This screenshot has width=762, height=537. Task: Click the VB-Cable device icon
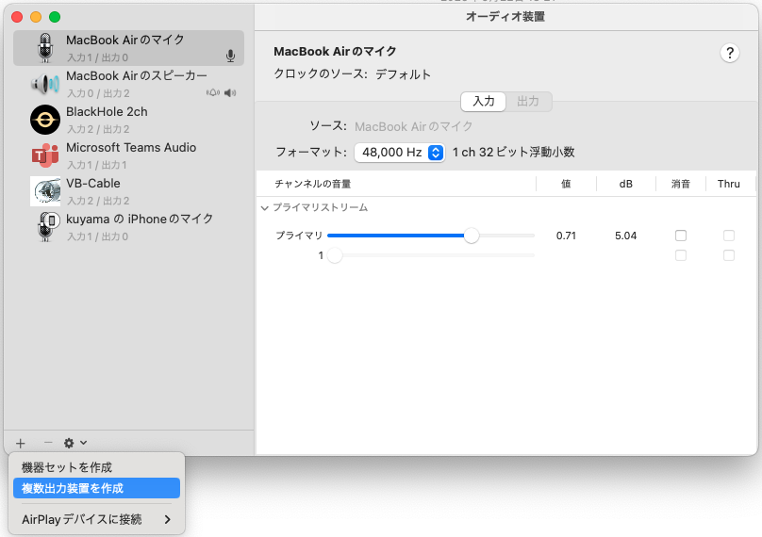tap(45, 191)
